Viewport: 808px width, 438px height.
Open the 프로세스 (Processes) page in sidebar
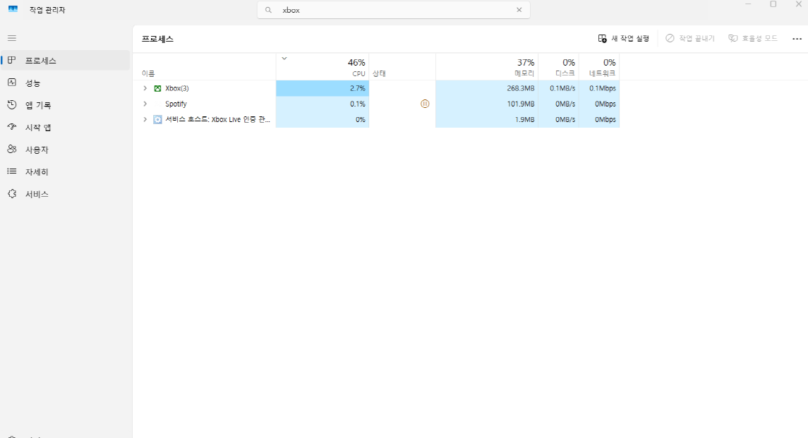pyautogui.click(x=66, y=60)
